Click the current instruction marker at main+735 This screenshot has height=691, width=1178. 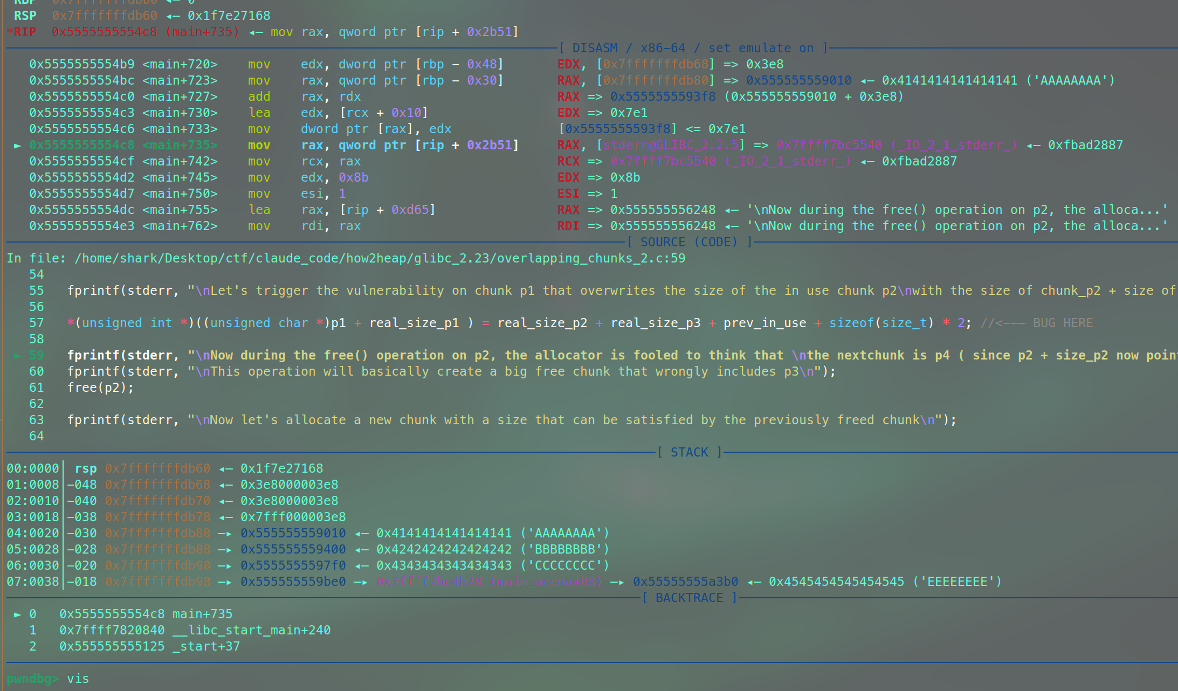[x=17, y=146]
